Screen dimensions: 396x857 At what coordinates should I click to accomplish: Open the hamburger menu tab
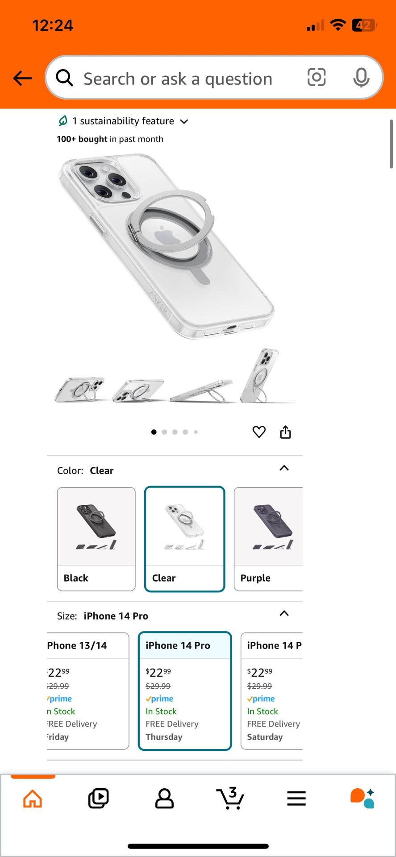[296, 798]
